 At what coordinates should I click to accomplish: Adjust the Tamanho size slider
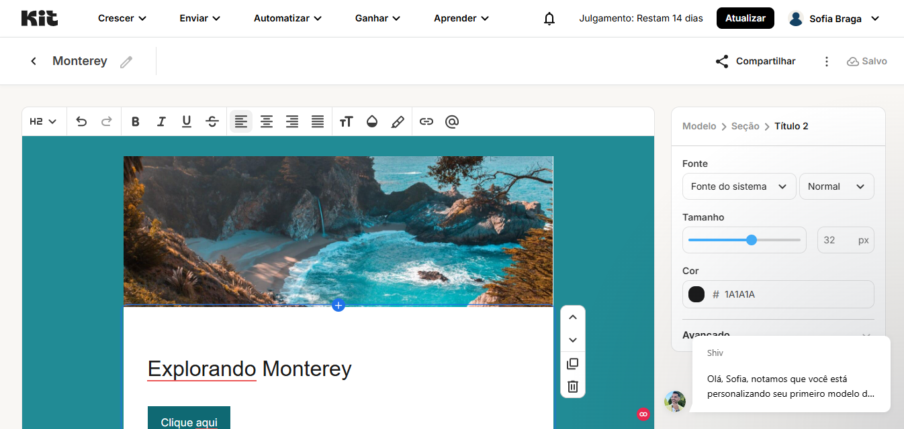pos(752,239)
